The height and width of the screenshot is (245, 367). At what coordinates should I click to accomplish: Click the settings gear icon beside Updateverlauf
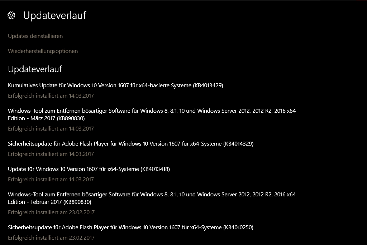pos(11,15)
